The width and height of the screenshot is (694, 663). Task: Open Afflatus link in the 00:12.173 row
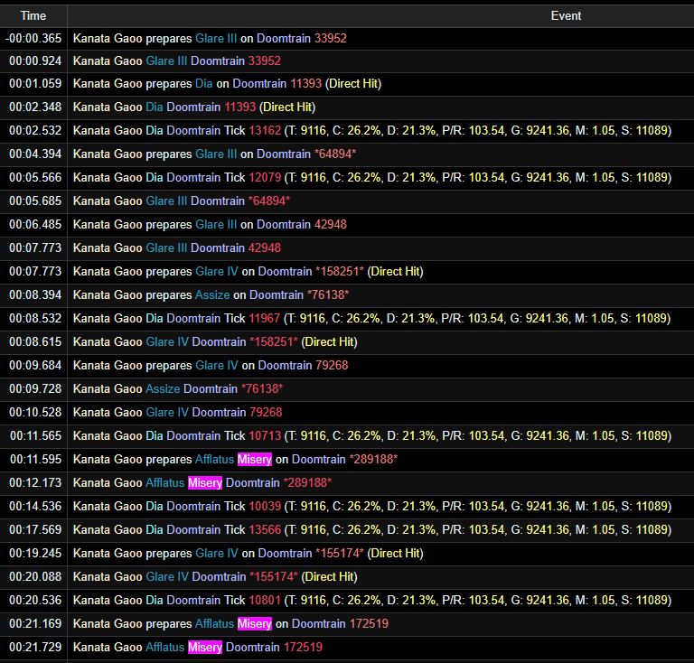(164, 482)
